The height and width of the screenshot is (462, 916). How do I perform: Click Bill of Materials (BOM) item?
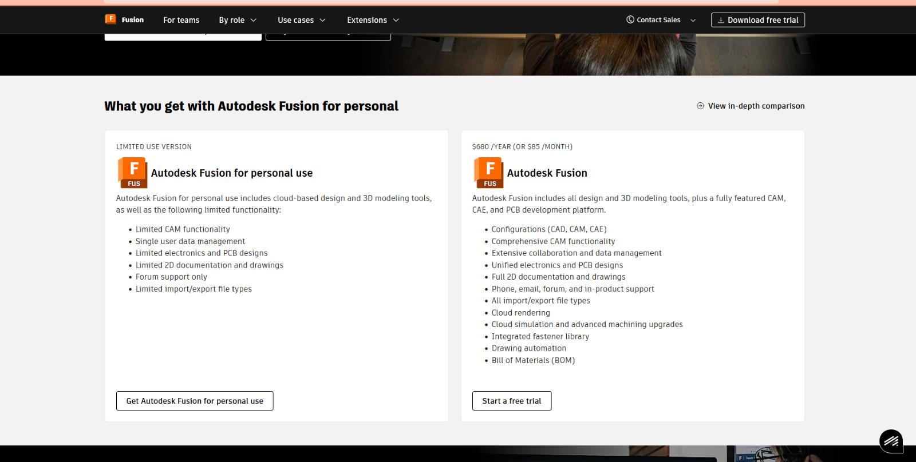point(534,360)
